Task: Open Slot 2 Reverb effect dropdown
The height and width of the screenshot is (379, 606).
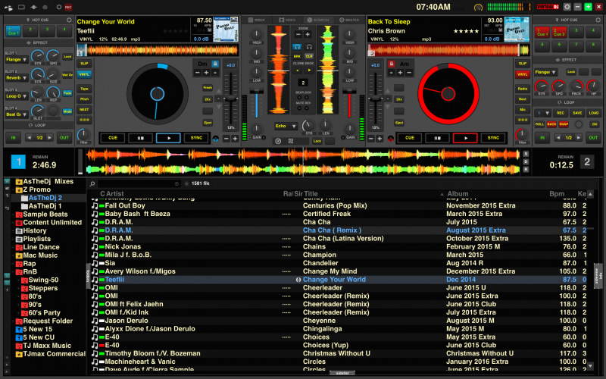Action: tap(16, 78)
